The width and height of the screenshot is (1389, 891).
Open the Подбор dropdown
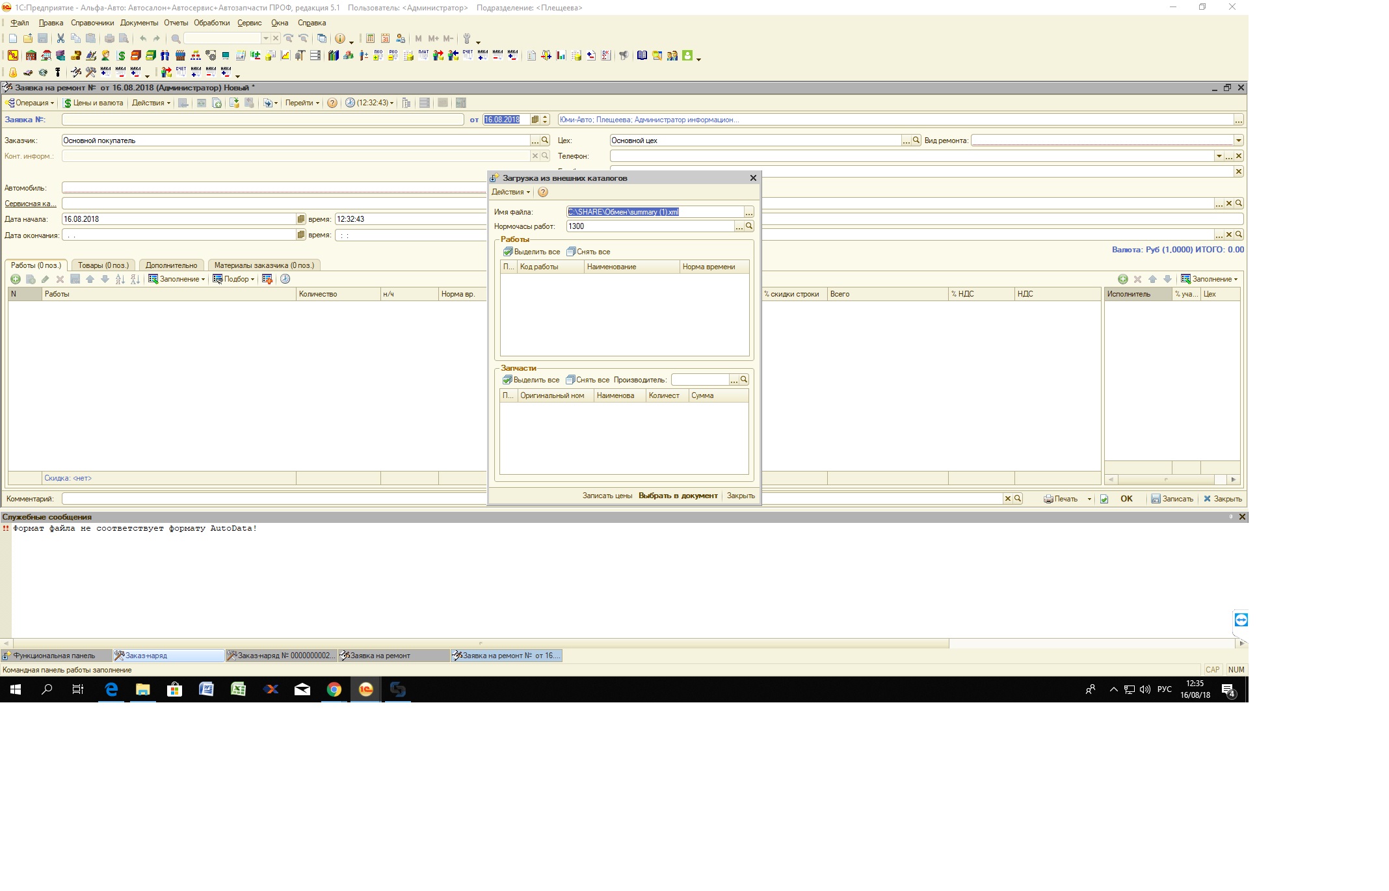[x=234, y=279]
